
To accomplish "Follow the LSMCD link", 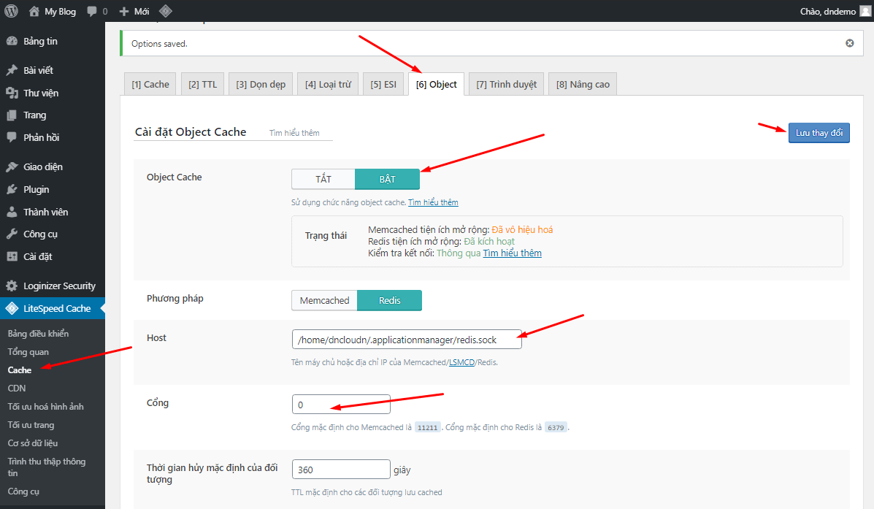I will [461, 362].
